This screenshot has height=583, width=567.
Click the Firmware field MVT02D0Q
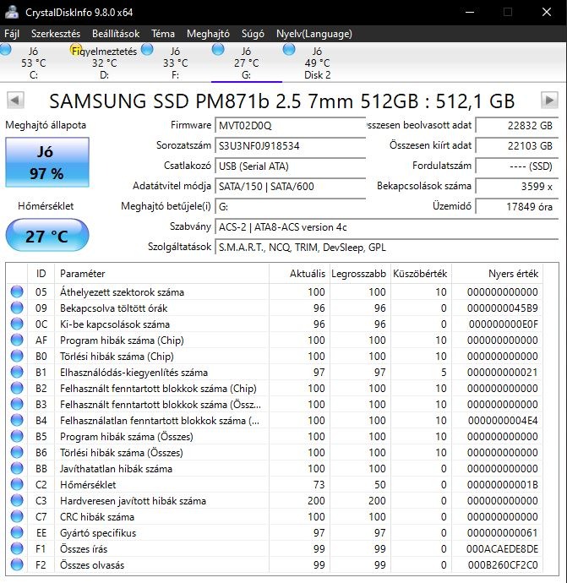coord(291,125)
